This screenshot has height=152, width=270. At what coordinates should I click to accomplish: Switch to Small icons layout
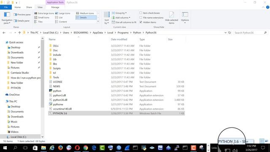(42, 18)
